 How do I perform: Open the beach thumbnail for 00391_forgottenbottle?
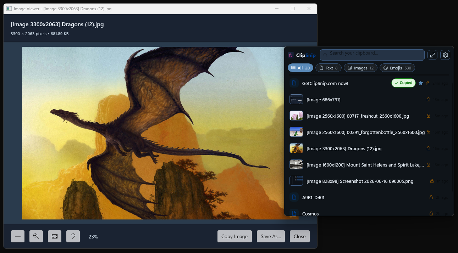(296, 132)
